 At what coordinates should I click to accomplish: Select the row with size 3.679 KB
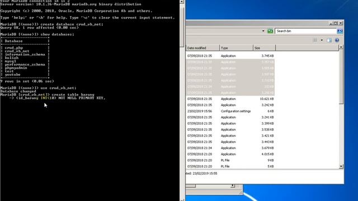tap(230, 148)
